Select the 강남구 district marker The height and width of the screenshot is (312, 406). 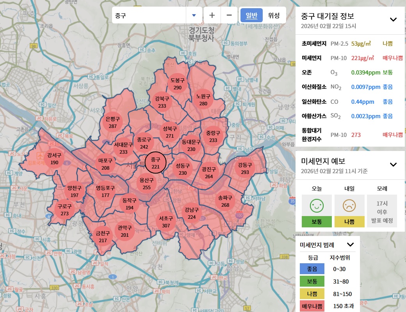[192, 213]
